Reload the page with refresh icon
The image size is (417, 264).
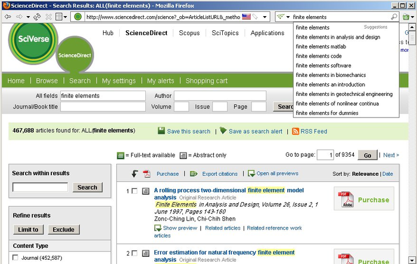pos(37,17)
